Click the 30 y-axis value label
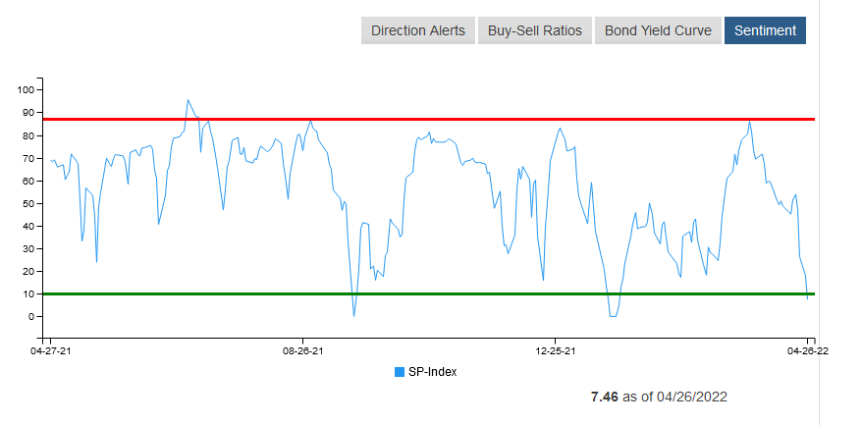862x425 pixels. pyautogui.click(x=29, y=248)
